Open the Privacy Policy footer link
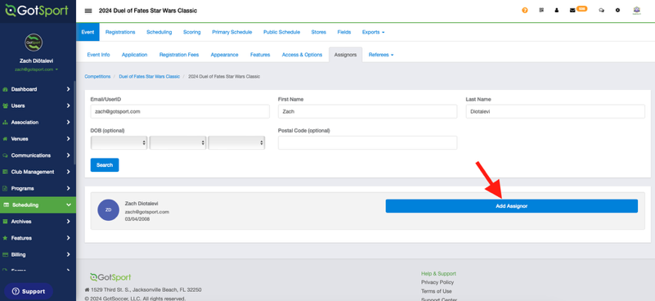 (x=437, y=282)
